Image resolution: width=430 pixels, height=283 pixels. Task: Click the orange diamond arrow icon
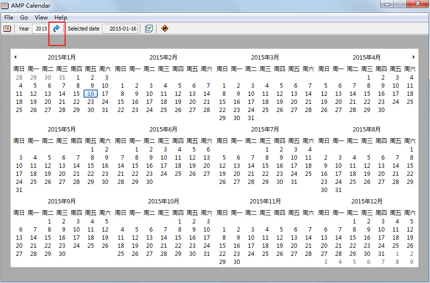[x=165, y=29]
